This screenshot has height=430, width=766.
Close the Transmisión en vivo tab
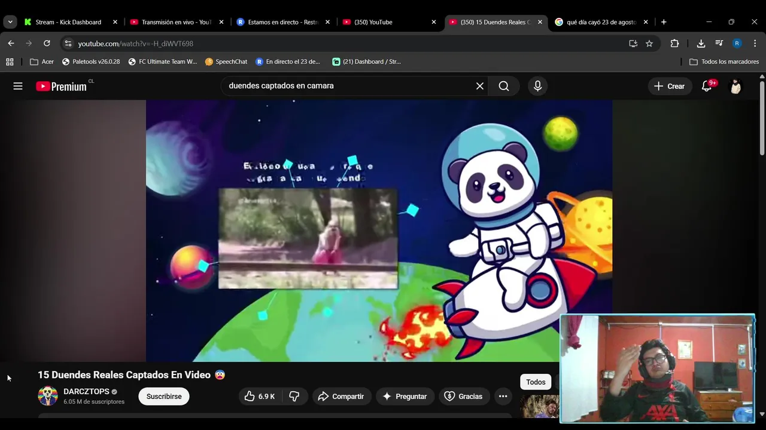pos(221,22)
